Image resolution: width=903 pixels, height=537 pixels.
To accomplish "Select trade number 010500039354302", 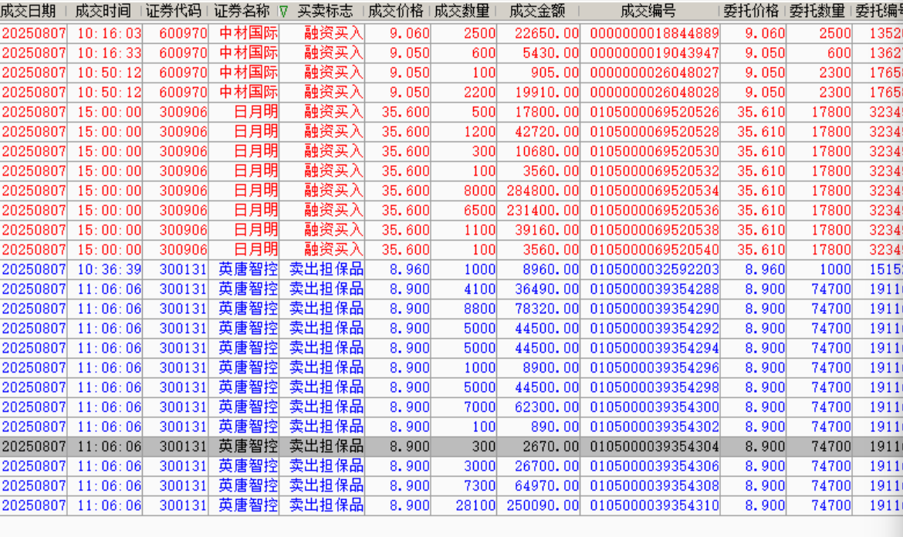I will tap(654, 427).
